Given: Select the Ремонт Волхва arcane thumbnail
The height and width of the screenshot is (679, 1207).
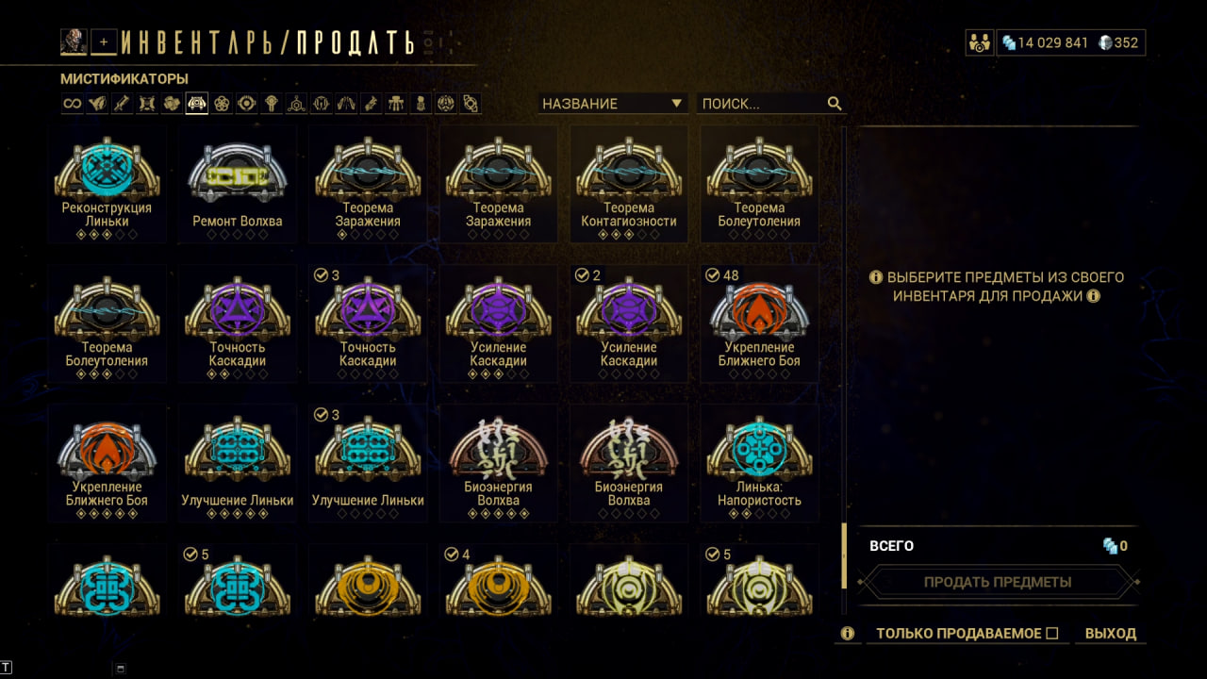Looking at the screenshot, I should [x=238, y=183].
